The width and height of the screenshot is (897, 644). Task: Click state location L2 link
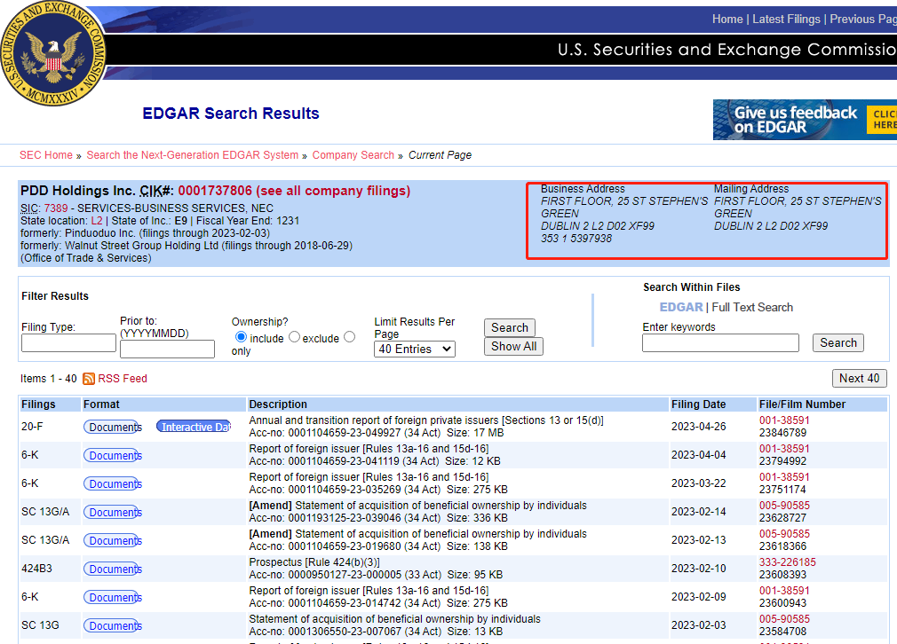click(97, 221)
